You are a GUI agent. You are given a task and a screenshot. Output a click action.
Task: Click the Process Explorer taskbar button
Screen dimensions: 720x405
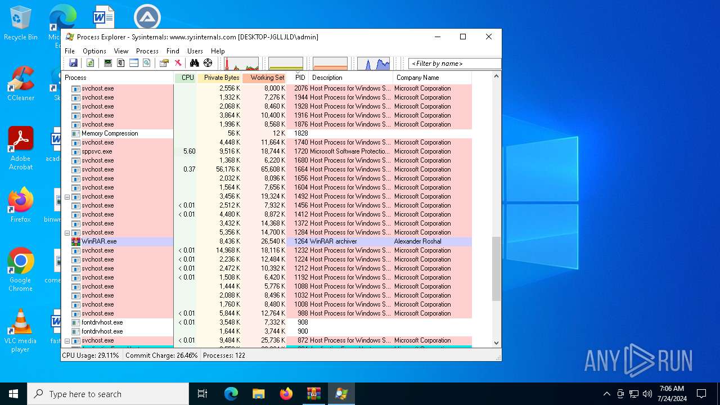coord(341,394)
